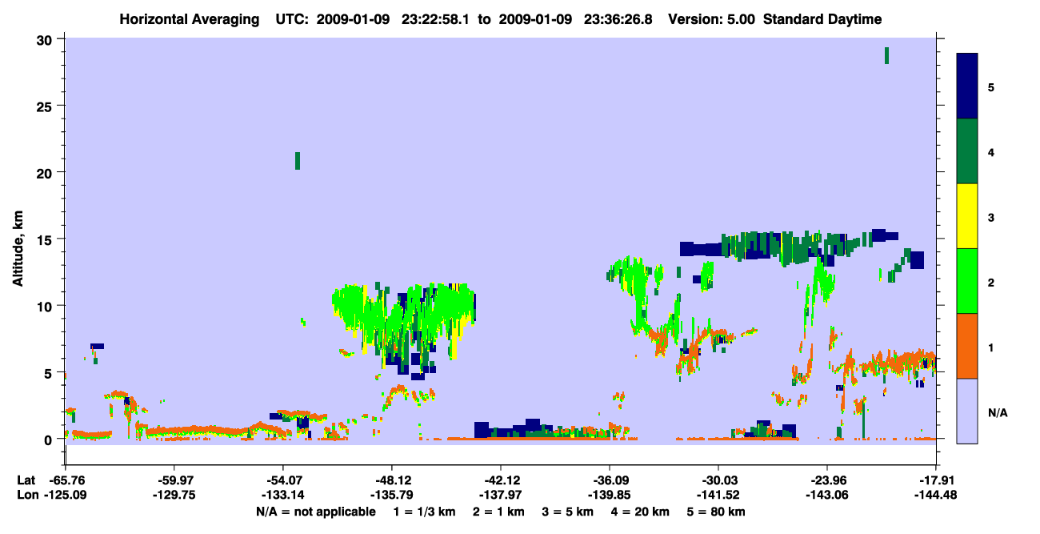Click the altitude tick label 15

click(x=46, y=239)
